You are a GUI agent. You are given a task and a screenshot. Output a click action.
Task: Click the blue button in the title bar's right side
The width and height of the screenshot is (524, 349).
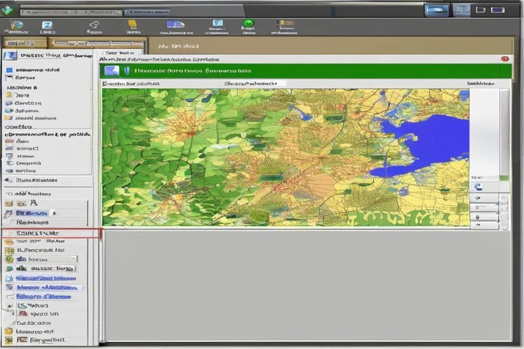point(436,10)
